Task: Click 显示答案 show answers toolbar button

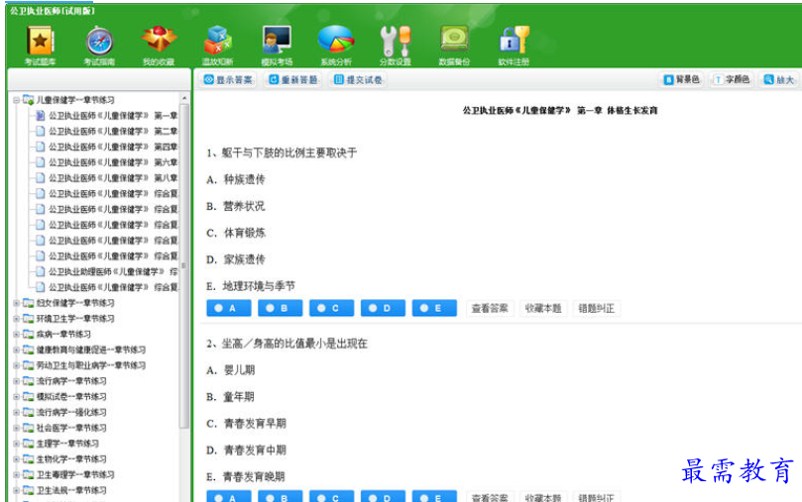Action: [228, 79]
